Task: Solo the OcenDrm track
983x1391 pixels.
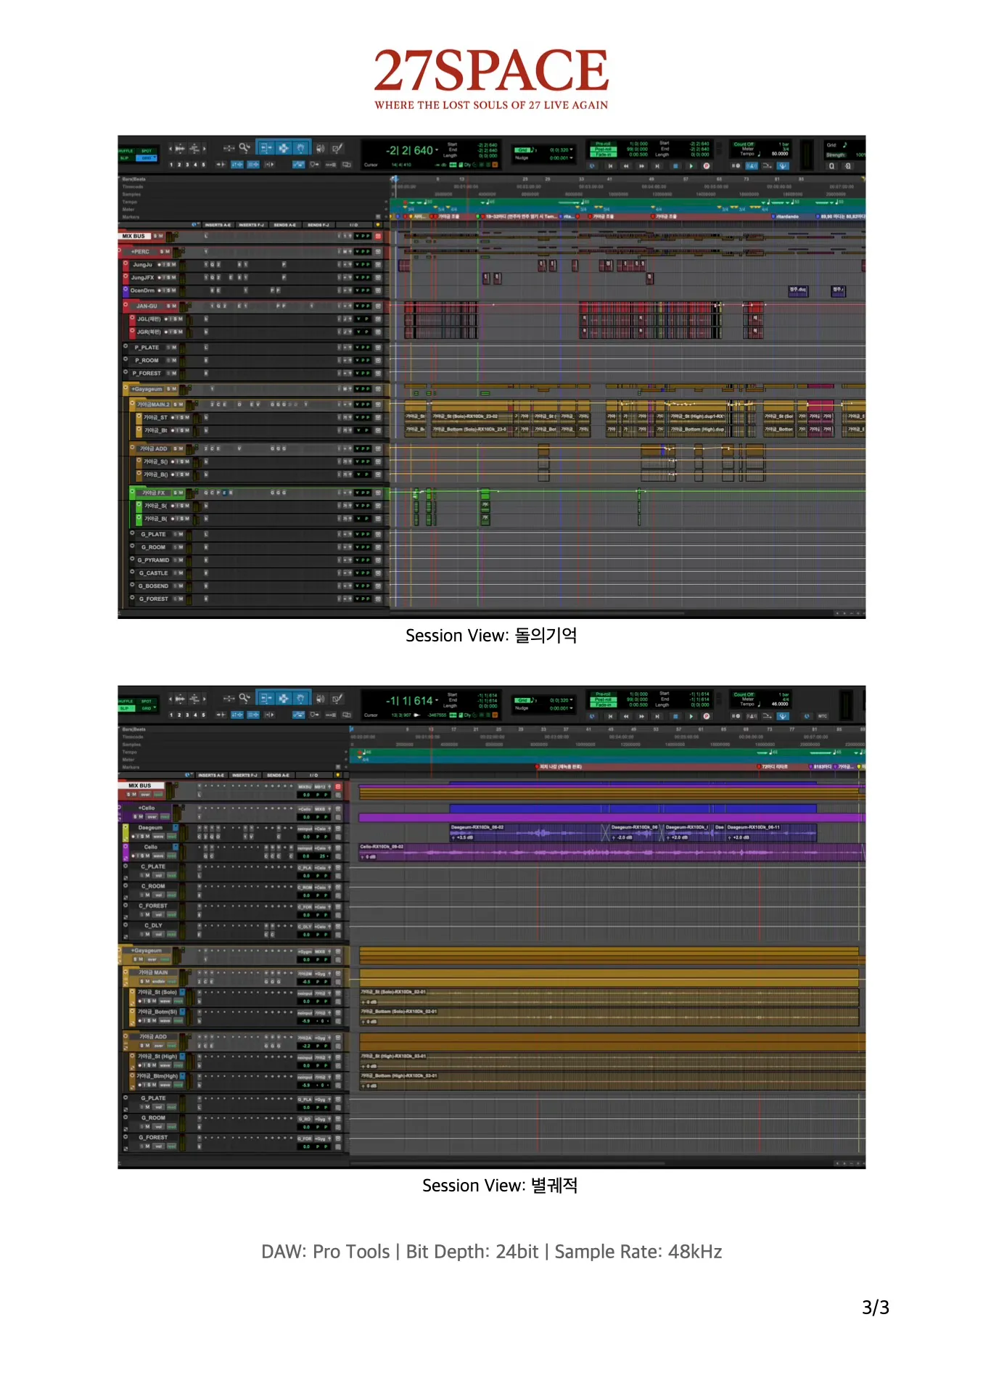Action: 170,290
